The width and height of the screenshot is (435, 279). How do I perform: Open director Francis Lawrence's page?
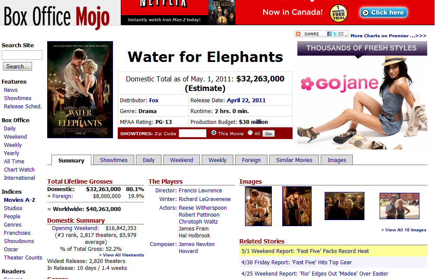(x=200, y=191)
